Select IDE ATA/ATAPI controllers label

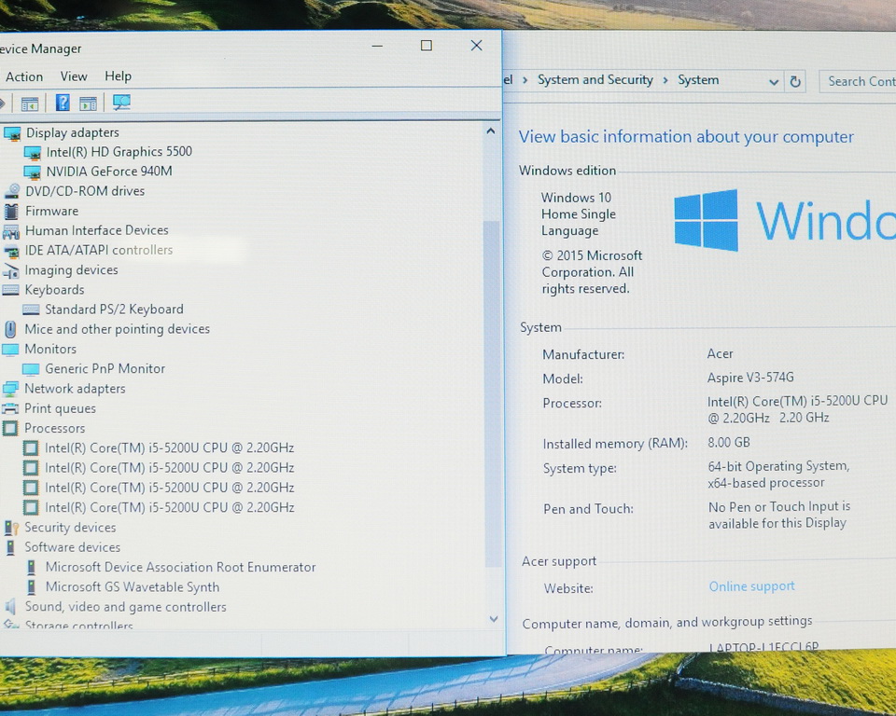(98, 250)
